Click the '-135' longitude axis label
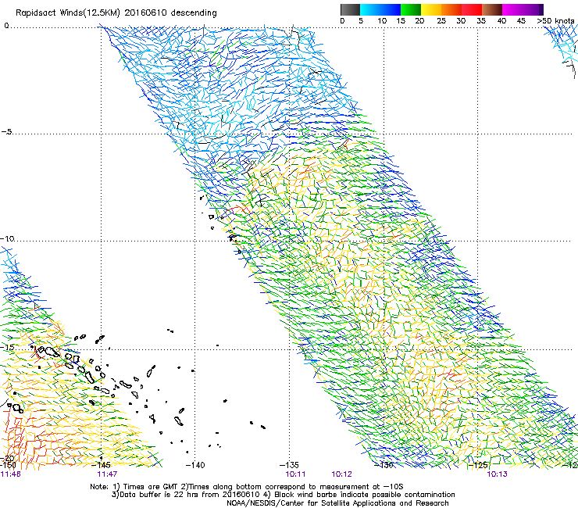 289,465
